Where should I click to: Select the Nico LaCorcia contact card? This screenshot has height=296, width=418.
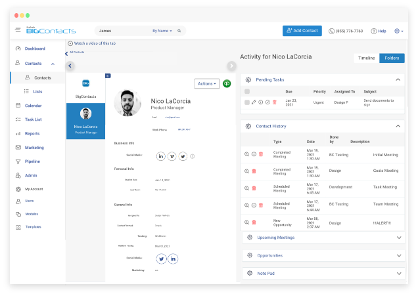click(x=86, y=121)
